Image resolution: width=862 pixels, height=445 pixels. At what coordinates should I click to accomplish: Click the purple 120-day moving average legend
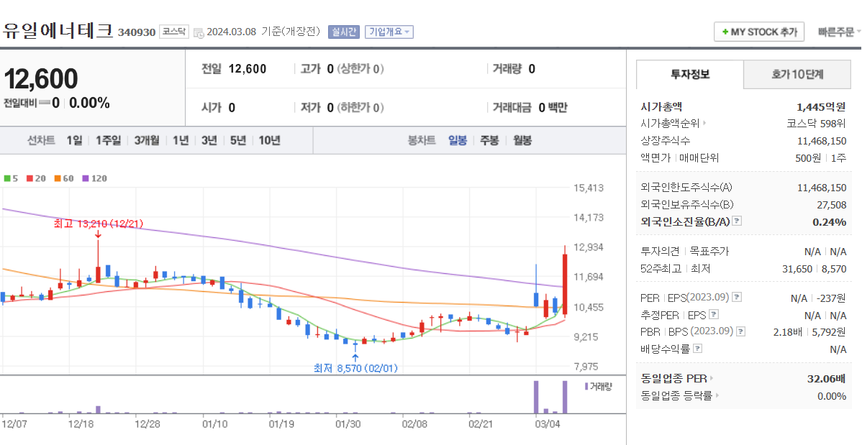pos(94,178)
